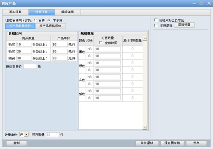This screenshot has height=149, width=213.
Task: Open the 计量单位 dropdown
Action: [x=24, y=134]
